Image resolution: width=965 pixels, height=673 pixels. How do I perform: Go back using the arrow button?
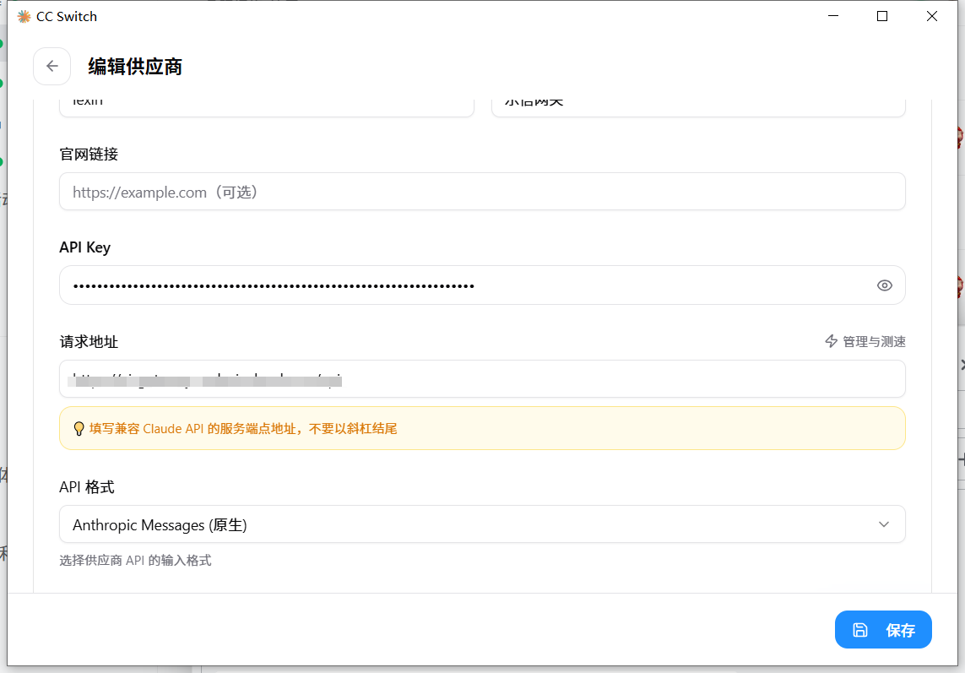(52, 67)
